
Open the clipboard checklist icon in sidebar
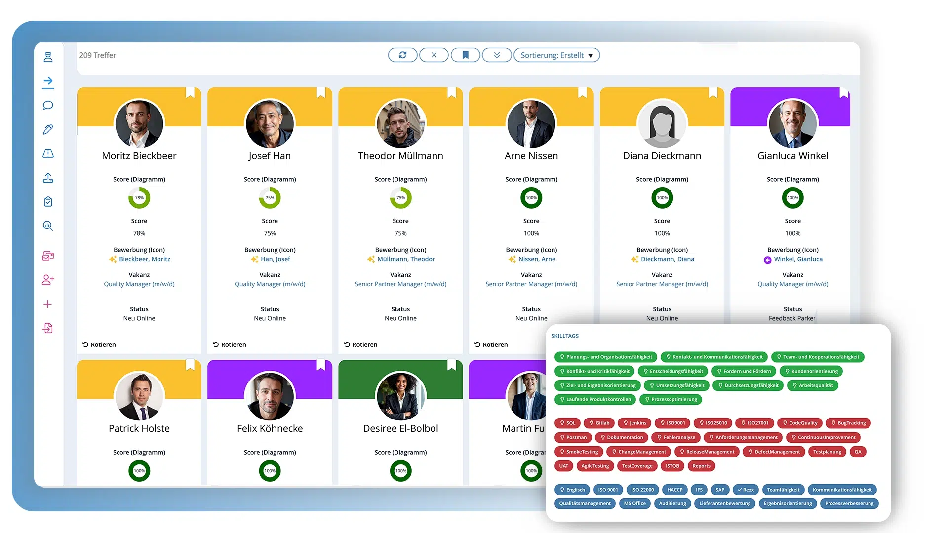(48, 202)
